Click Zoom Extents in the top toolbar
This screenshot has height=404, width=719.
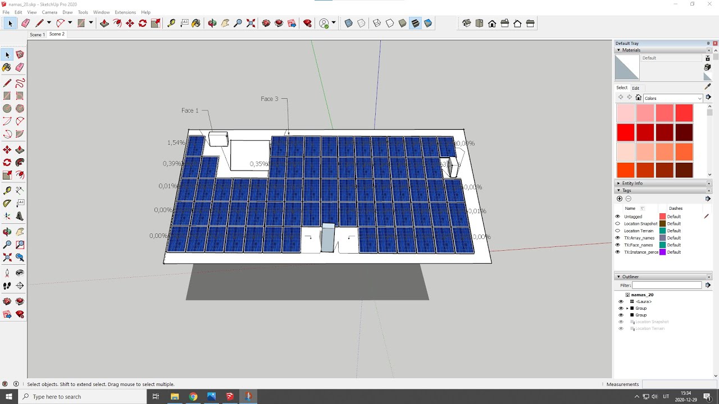251,23
